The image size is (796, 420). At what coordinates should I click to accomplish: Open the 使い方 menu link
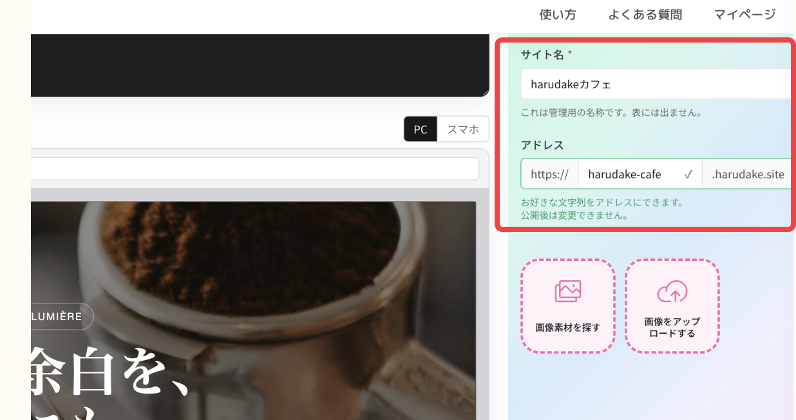pos(557,15)
